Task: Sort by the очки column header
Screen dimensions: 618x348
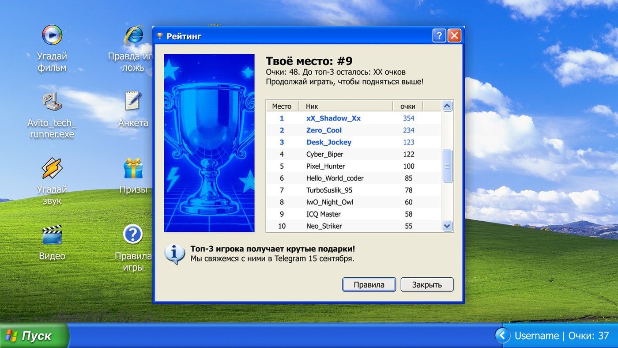Action: pyautogui.click(x=408, y=106)
